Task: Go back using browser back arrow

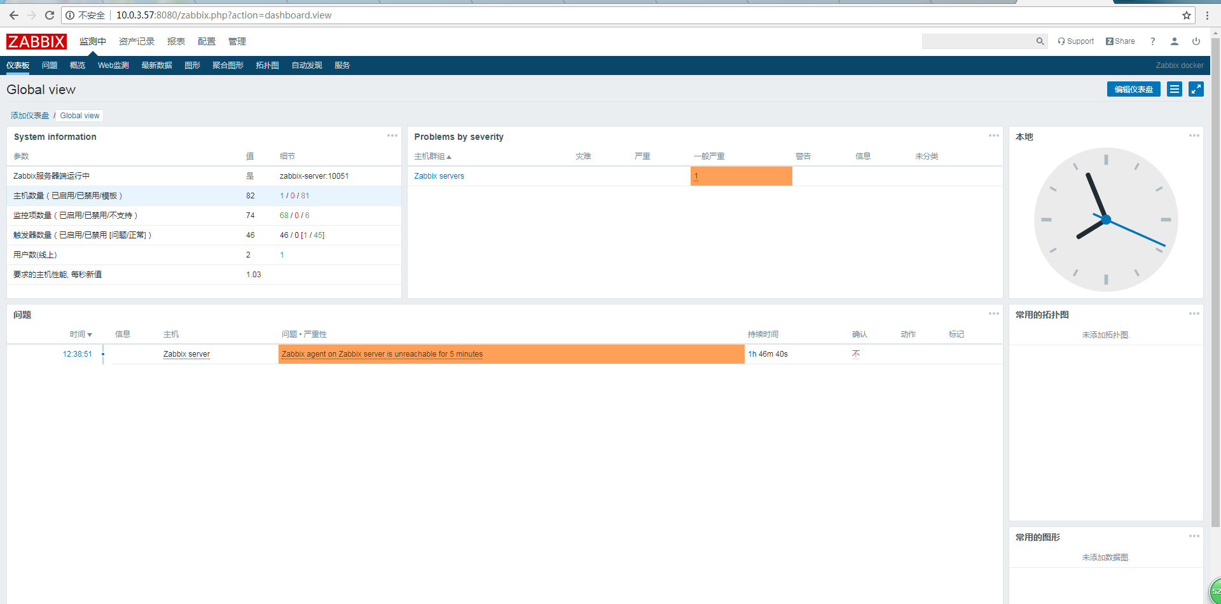Action: click(14, 15)
